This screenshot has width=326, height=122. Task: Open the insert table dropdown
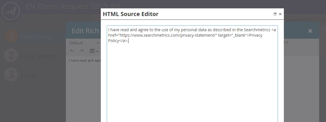click(x=94, y=51)
